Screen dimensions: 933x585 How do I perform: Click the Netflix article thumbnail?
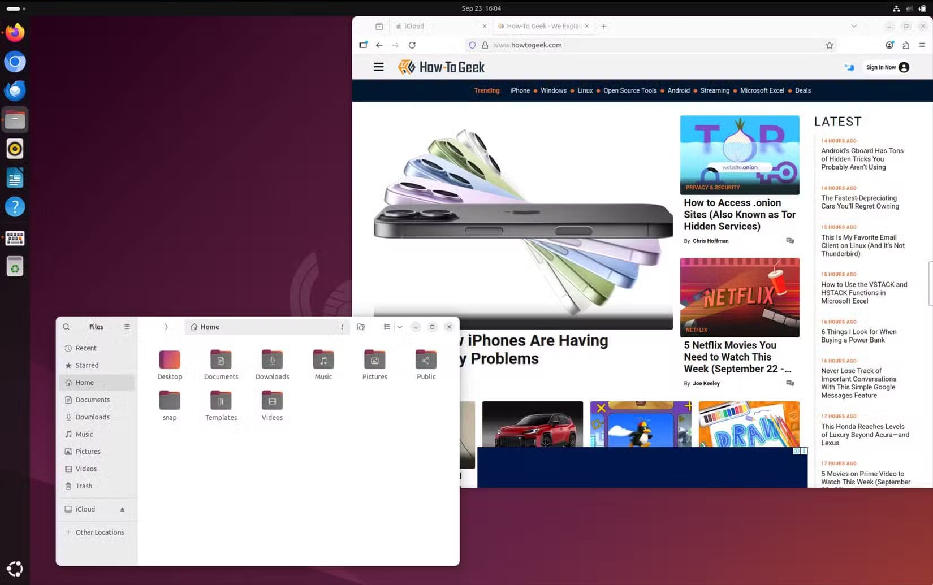point(740,297)
